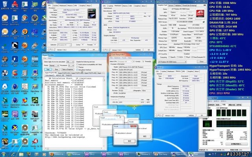Open the Priority dropdown in Hyper PI

pyautogui.click(x=54, y=66)
